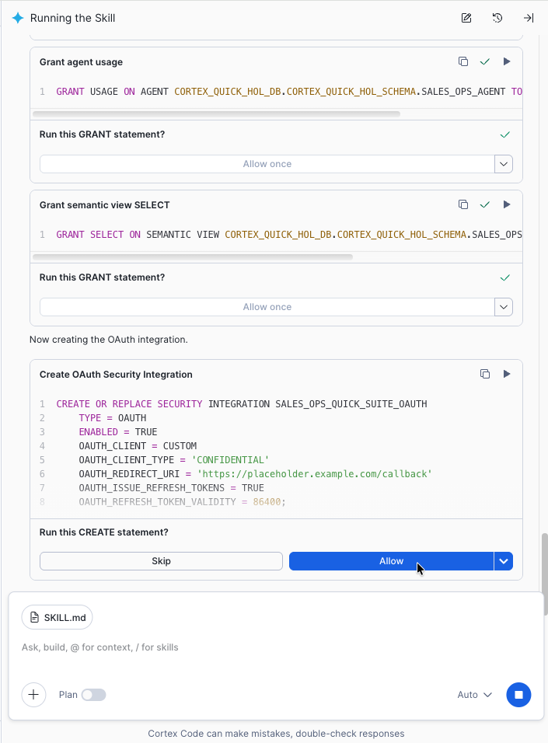Open dropdown beside Allow once for agent usage
Screen dimensions: 548x743
(x=504, y=164)
